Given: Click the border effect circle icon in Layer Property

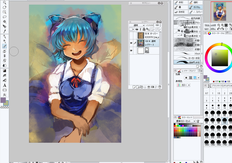Looking at the screenshot, I should point(186,78).
